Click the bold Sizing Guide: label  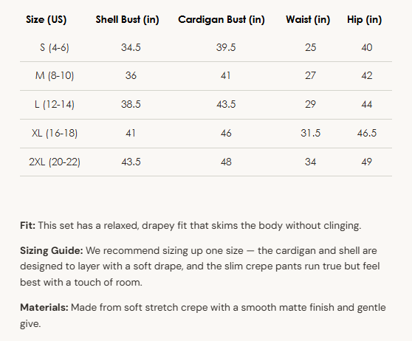(x=52, y=251)
